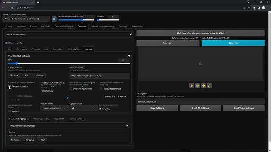Click Load All Settings button
Viewport: 271px width, 152px height.
point(200,108)
